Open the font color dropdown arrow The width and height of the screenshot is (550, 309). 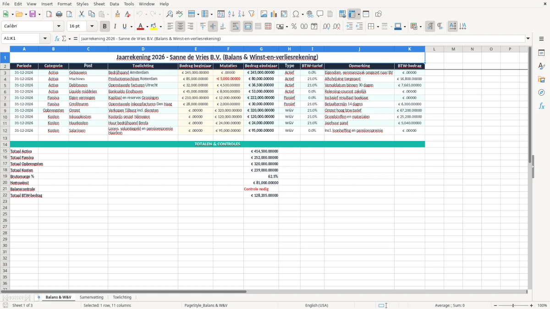pos(147,27)
